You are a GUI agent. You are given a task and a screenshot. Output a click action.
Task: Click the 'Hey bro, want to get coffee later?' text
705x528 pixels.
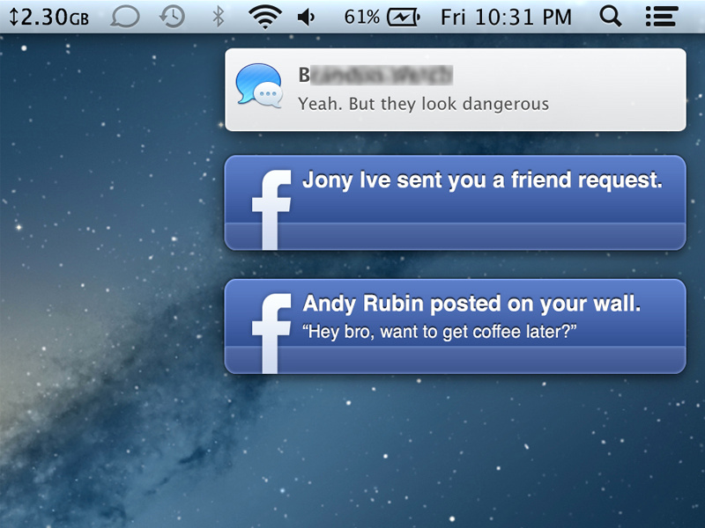pyautogui.click(x=439, y=332)
